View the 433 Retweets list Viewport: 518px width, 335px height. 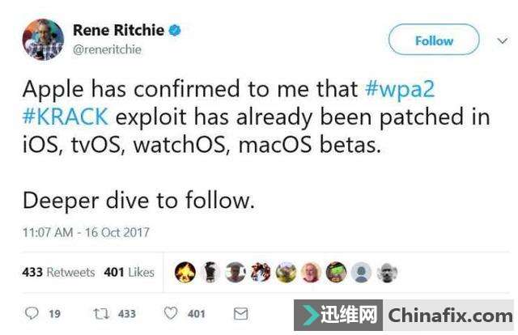click(x=58, y=272)
